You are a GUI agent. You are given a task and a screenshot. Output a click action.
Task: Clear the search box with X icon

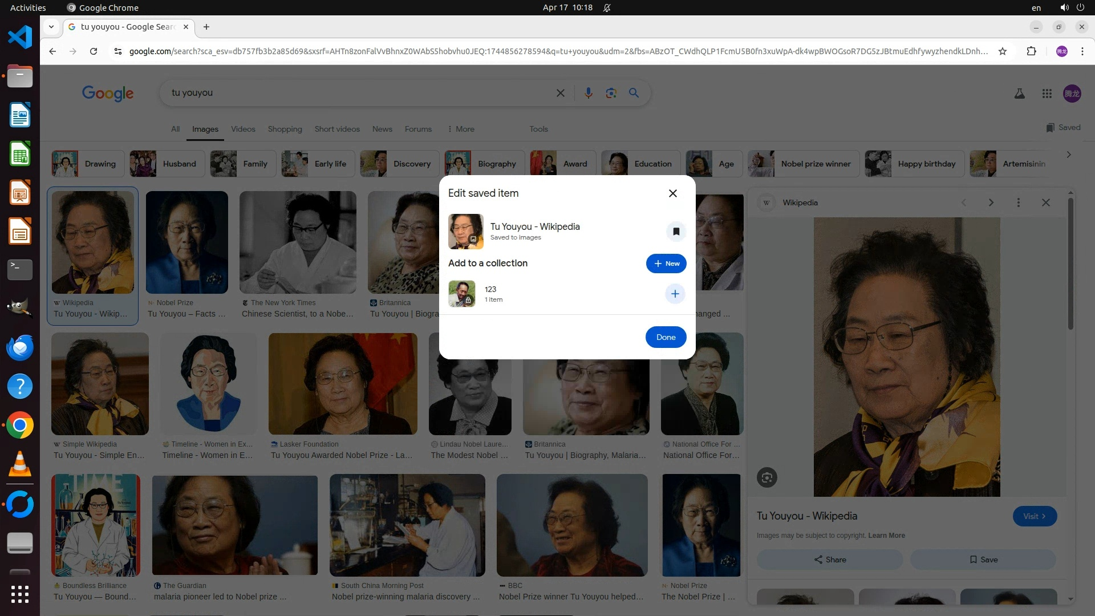(560, 93)
